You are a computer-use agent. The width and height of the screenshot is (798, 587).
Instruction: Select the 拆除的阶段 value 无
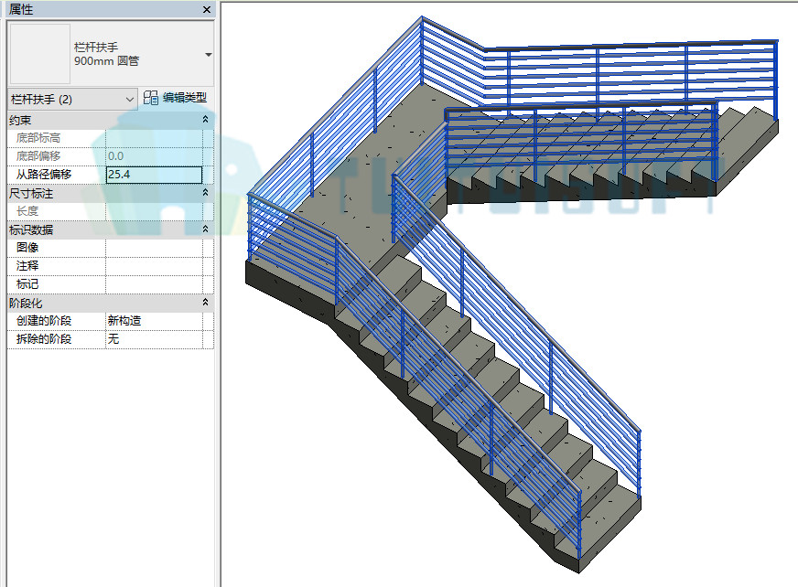point(155,339)
